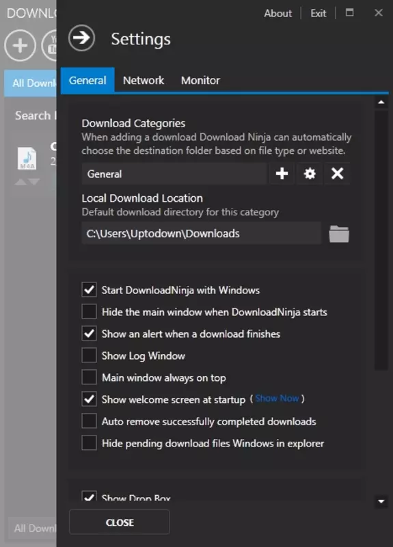
Task: Click About in the top menu
Action: 278,13
